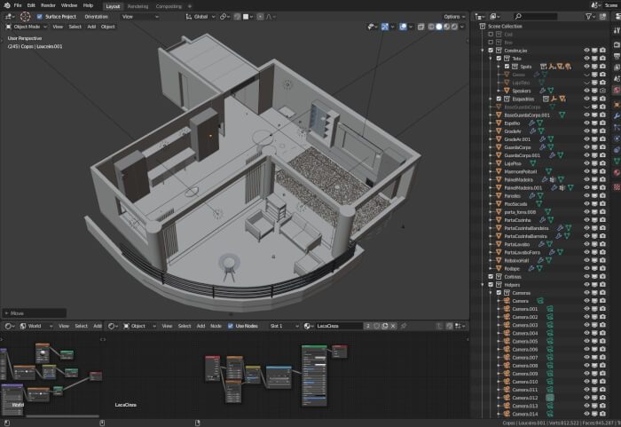The width and height of the screenshot is (621, 427).
Task: Click the Options button in viewport
Action: point(453,16)
